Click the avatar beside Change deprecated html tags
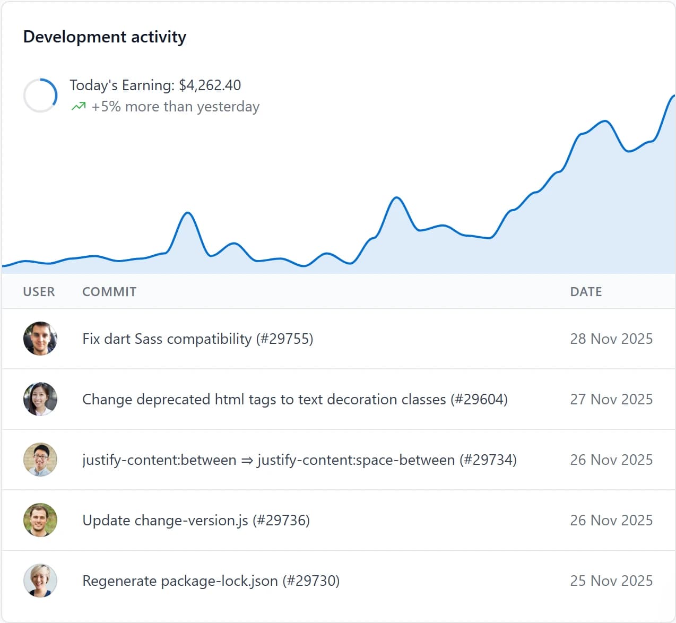This screenshot has width=676, height=623. pos(40,399)
